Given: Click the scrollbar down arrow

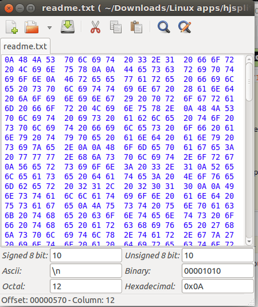Looking at the screenshot, I should click(x=249, y=241).
